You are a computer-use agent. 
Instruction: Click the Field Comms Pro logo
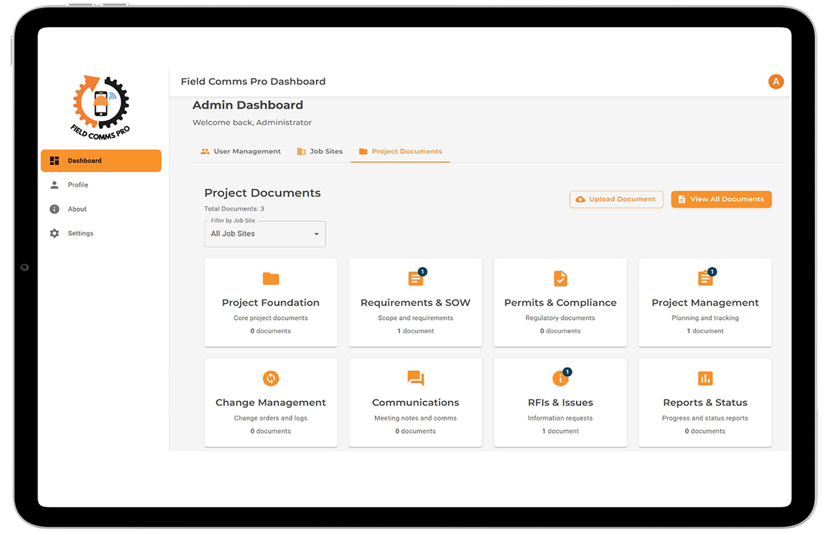(101, 105)
